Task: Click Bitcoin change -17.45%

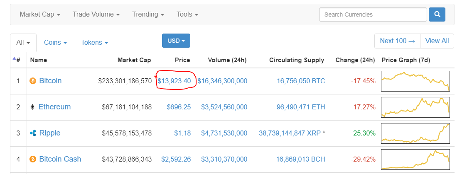Action: (x=364, y=81)
